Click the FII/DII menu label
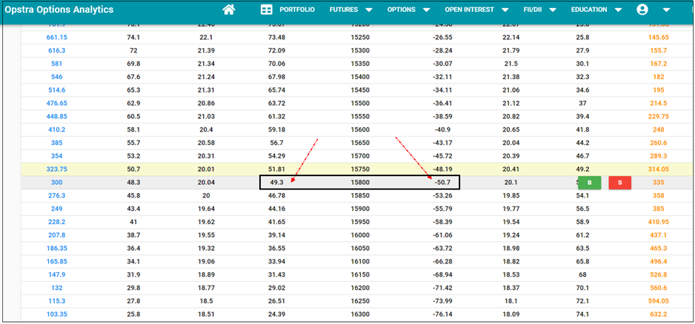The width and height of the screenshot is (695, 324). point(533,10)
